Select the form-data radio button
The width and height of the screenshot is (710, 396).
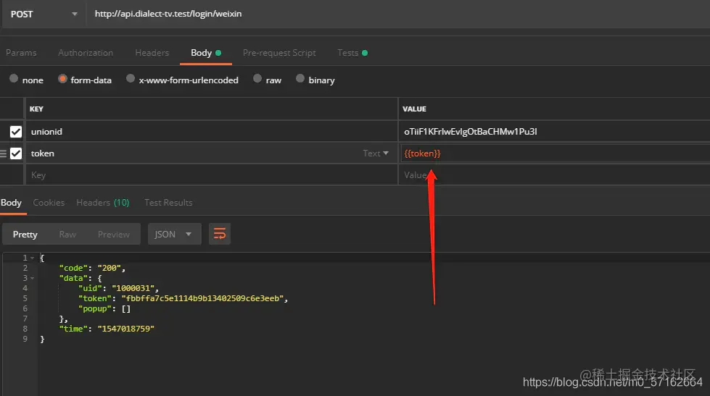point(62,79)
